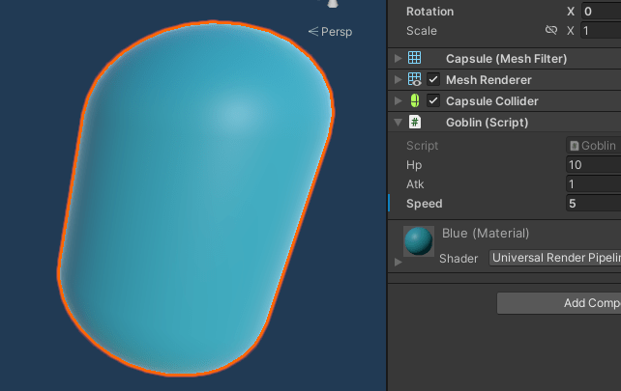
Task: Collapse the Goblin (Script) component
Action: pyautogui.click(x=398, y=123)
